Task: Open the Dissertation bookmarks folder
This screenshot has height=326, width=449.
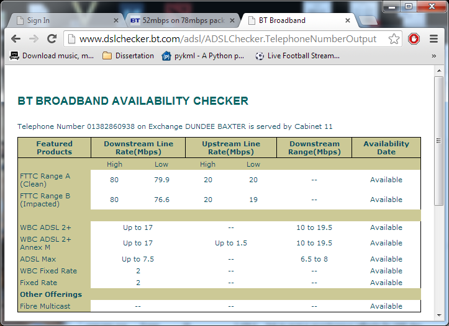Action: point(129,56)
